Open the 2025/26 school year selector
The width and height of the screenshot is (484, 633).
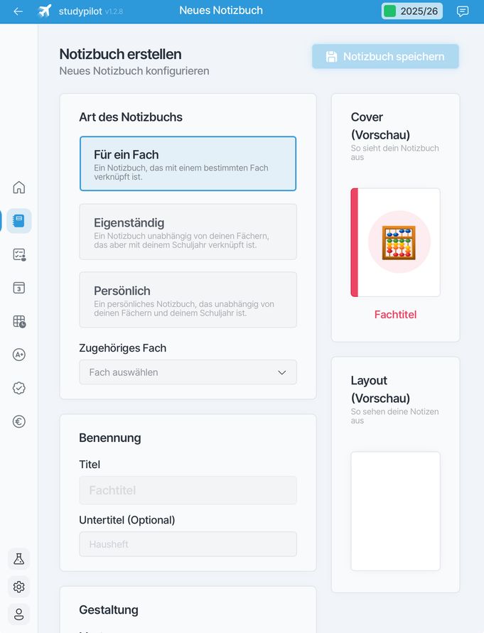tap(412, 11)
